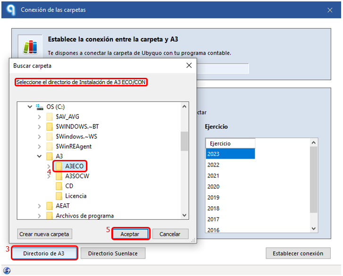Click the $WinREAgent folder icon
This screenshot has height=276, width=343.
coord(50,147)
